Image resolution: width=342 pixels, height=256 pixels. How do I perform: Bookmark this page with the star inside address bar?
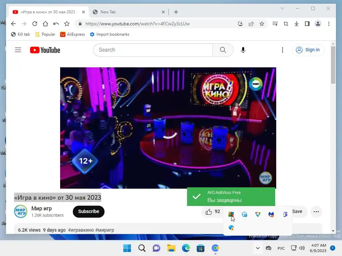point(262,24)
